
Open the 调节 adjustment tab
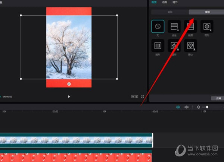pyautogui.click(x=175, y=2)
